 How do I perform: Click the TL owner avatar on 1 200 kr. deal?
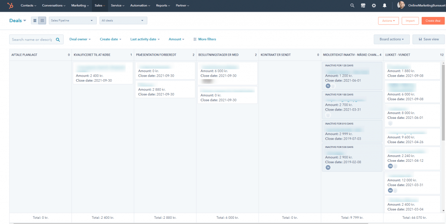(328, 85)
